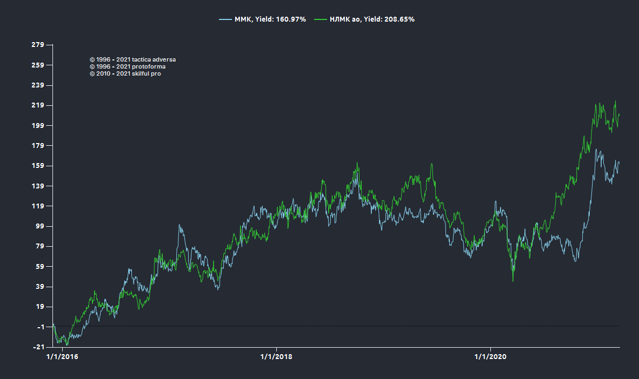The height and width of the screenshot is (379, 639).
Task: Select the 159 y-axis tick label
Action: pyautogui.click(x=38, y=166)
